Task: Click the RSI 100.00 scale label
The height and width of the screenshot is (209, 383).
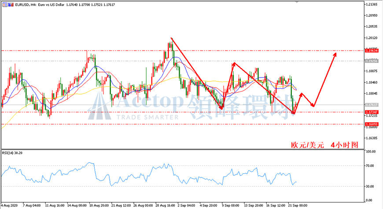Action: pyautogui.click(x=371, y=151)
